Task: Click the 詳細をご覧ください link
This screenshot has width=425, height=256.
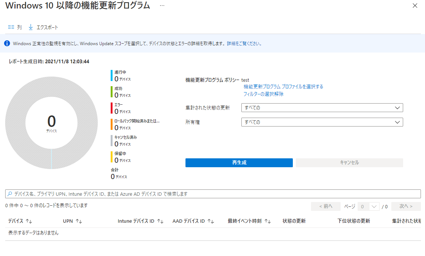Action: [244, 43]
